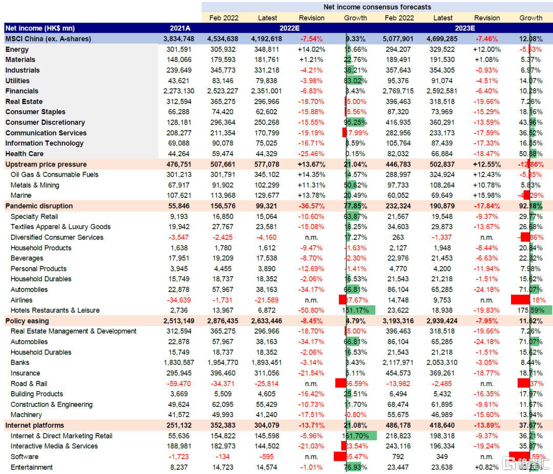The image size is (553, 474).
Task: Click the 'Health Care' sector label
Action: click(25, 154)
